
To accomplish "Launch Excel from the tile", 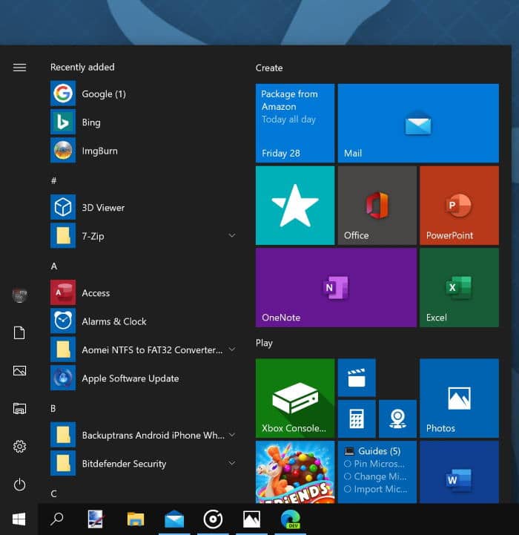I will coord(460,288).
